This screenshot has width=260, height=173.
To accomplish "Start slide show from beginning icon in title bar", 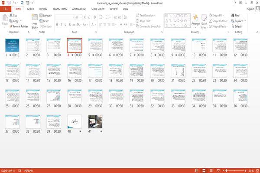I will [28, 3].
